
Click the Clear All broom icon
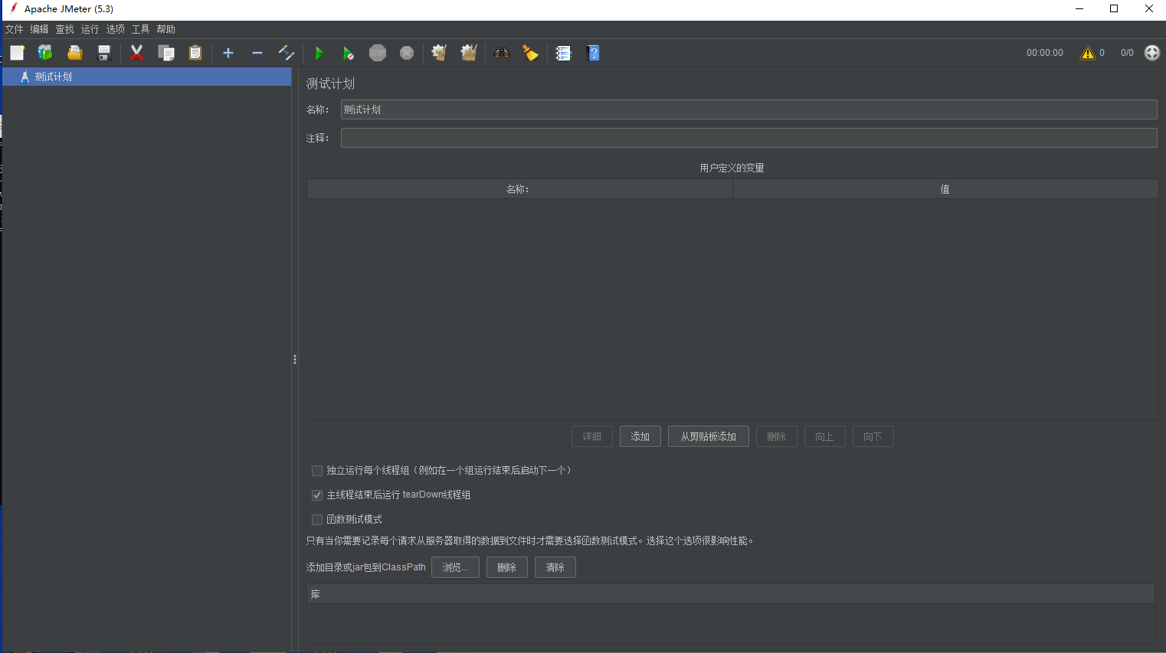[x=469, y=53]
